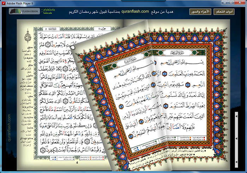247x173 pixels.
Task: Click the هدية من موقع header text
Action: pyautogui.click(x=162, y=12)
